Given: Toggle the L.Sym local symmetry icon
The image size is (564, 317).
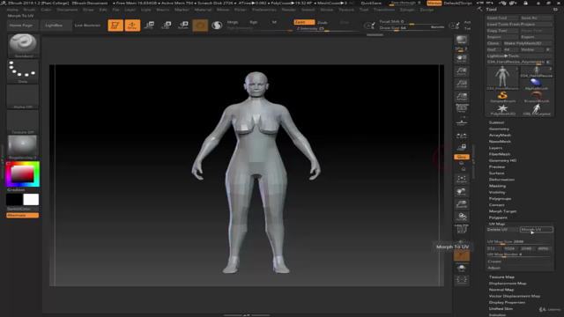Looking at the screenshot, I should coord(462,136).
